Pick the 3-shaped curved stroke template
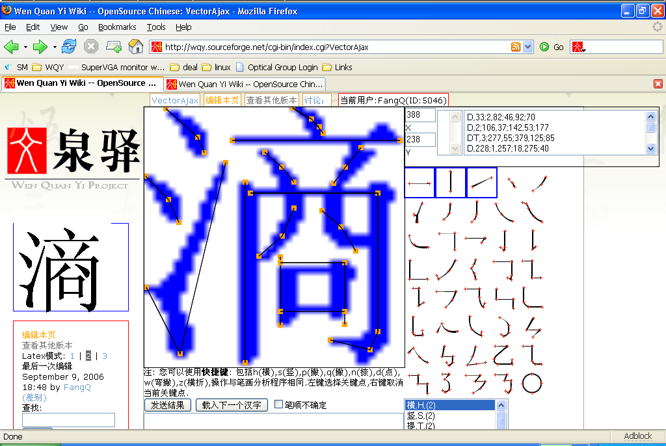 (446, 383)
